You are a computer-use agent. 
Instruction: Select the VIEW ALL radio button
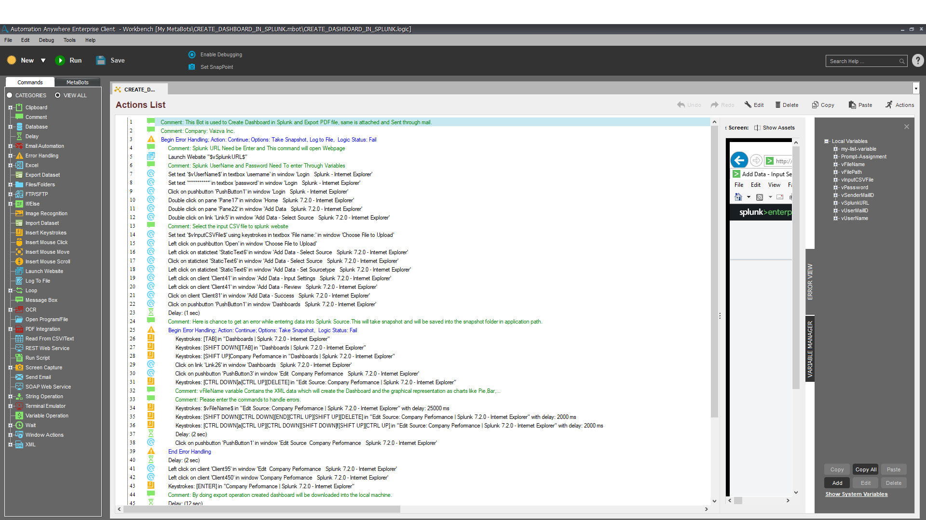pos(58,95)
